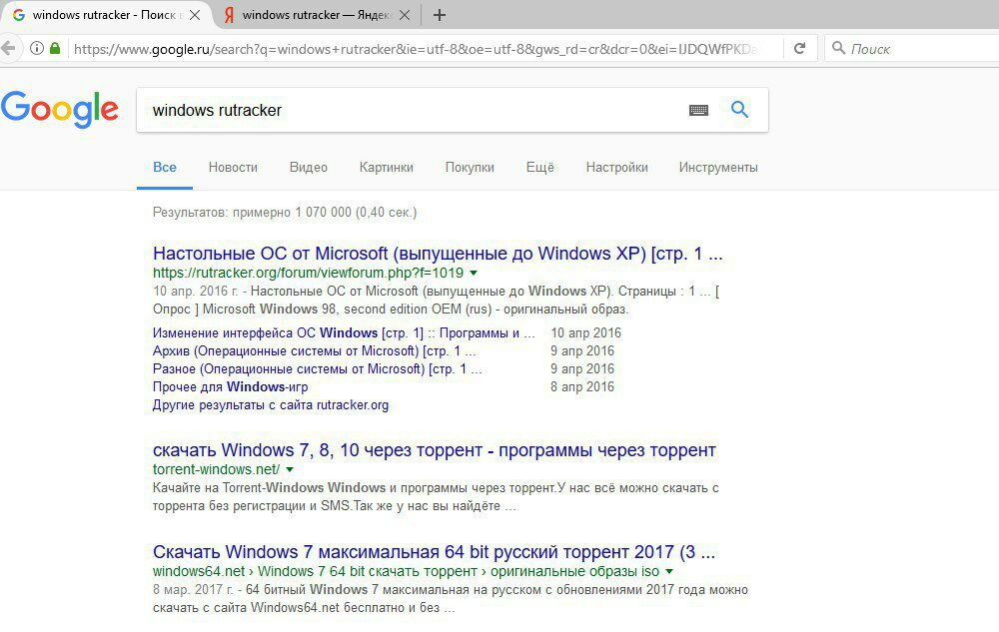Open 'Разное (Операционные системы от Microsoft)' sitelink
Image resolution: width=999 pixels, height=632 pixels.
click(x=318, y=368)
